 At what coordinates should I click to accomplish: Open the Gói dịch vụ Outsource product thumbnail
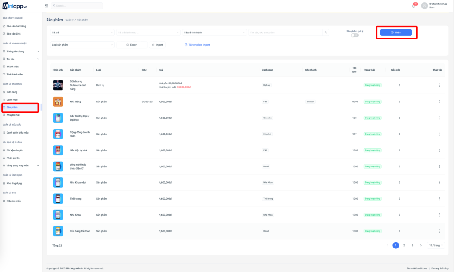pos(58,85)
